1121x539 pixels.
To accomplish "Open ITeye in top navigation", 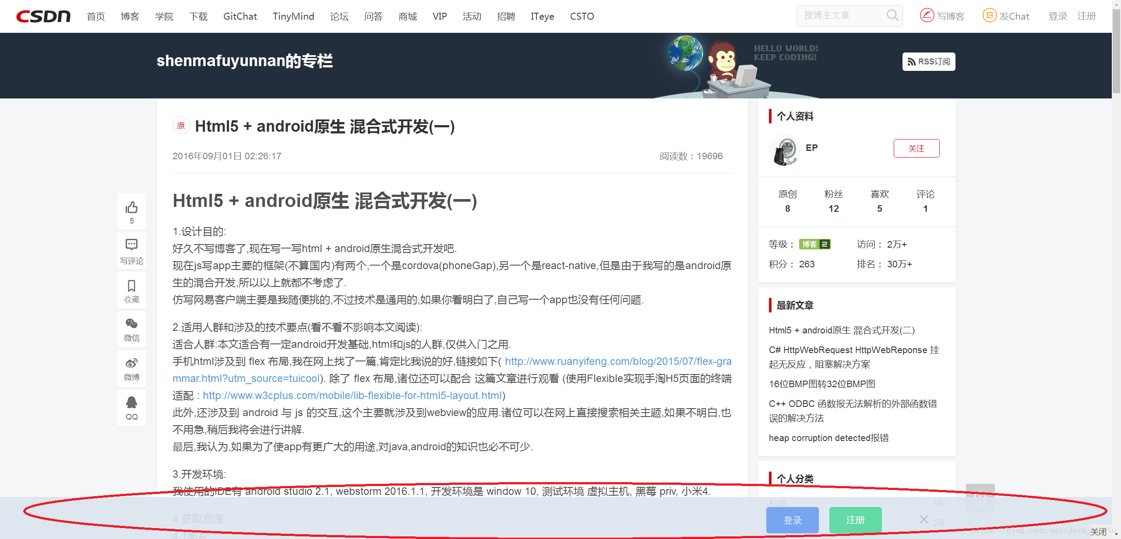I will pyautogui.click(x=543, y=17).
